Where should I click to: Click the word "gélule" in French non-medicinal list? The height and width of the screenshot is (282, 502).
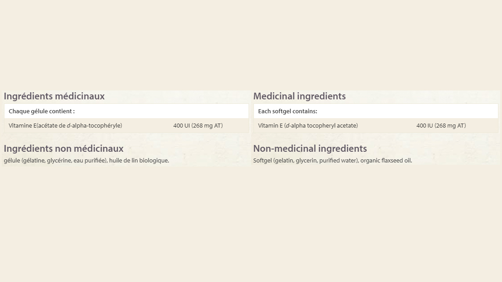(12, 161)
